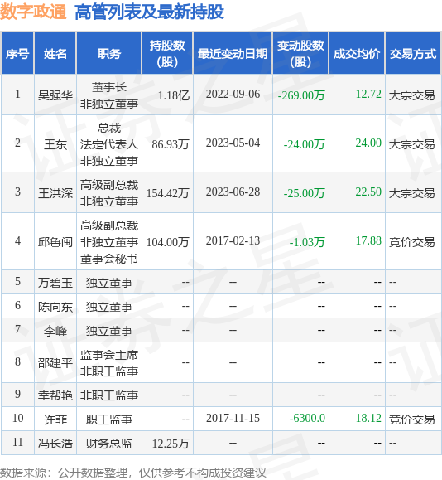
Task: Click the shareholding value 1.18亿
Action: (x=174, y=95)
